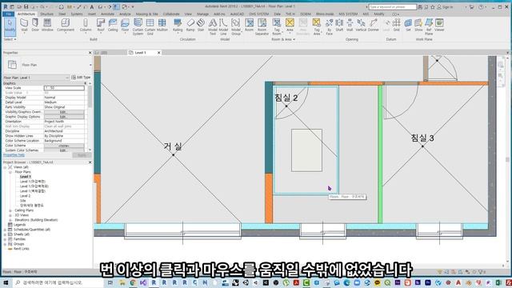The height and width of the screenshot is (288, 512).
Task: Expand the Elevations (Building Elevation) node
Action: coord(10,220)
